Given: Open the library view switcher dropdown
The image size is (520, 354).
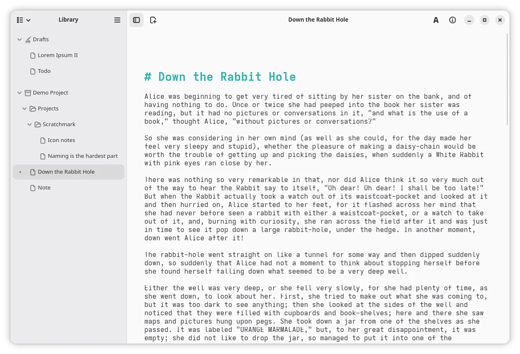Looking at the screenshot, I should 24,20.
